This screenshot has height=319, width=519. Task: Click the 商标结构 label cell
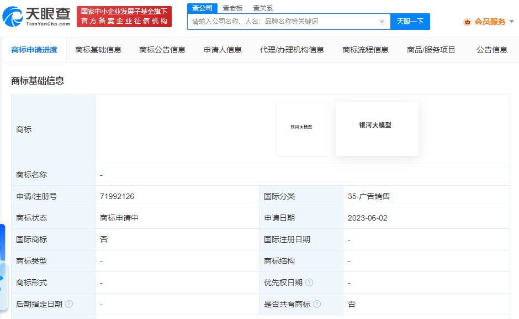coord(301,262)
